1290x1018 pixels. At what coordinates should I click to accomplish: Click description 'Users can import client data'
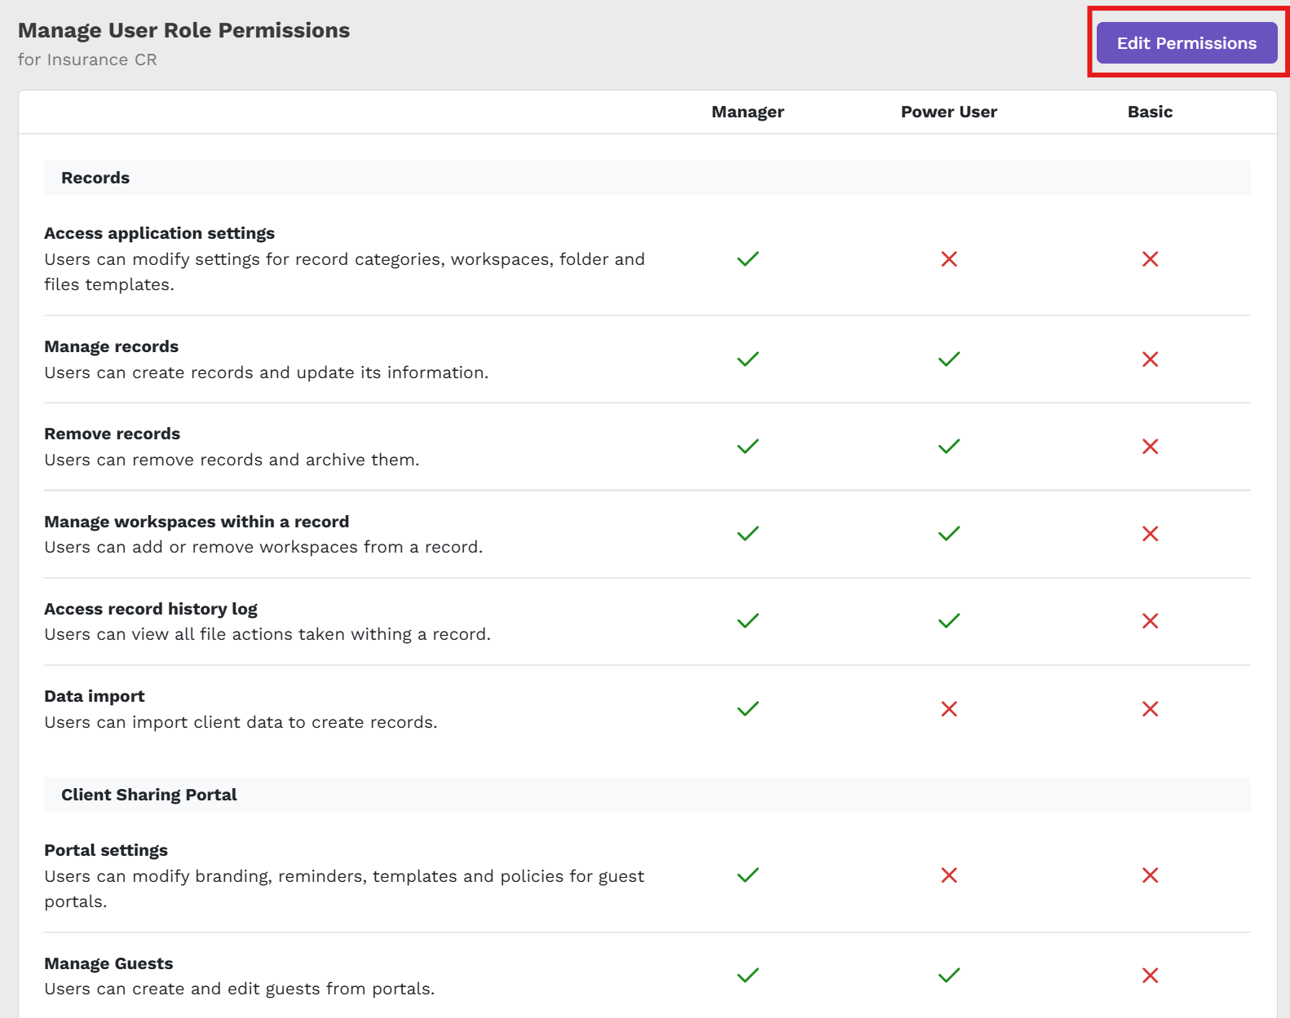click(x=241, y=722)
